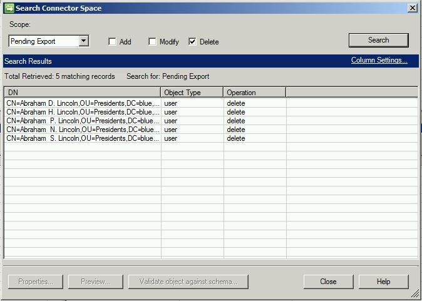Enable the Add checkbox
Image resolution: width=422 pixels, height=301 pixels.
(112, 42)
